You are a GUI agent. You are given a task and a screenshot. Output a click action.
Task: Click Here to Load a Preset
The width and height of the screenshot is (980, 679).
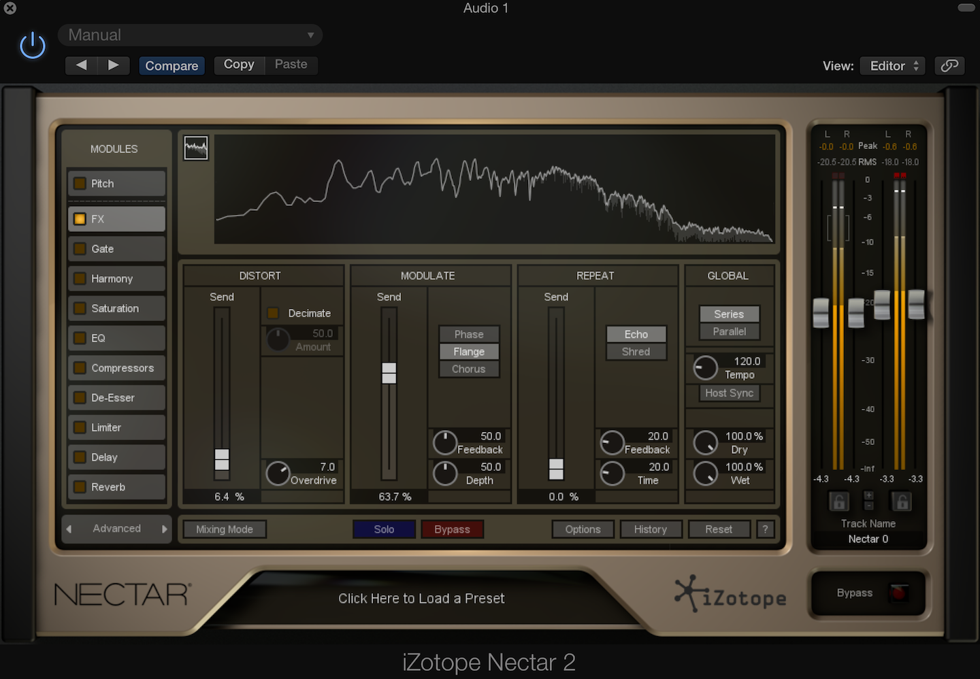click(421, 599)
